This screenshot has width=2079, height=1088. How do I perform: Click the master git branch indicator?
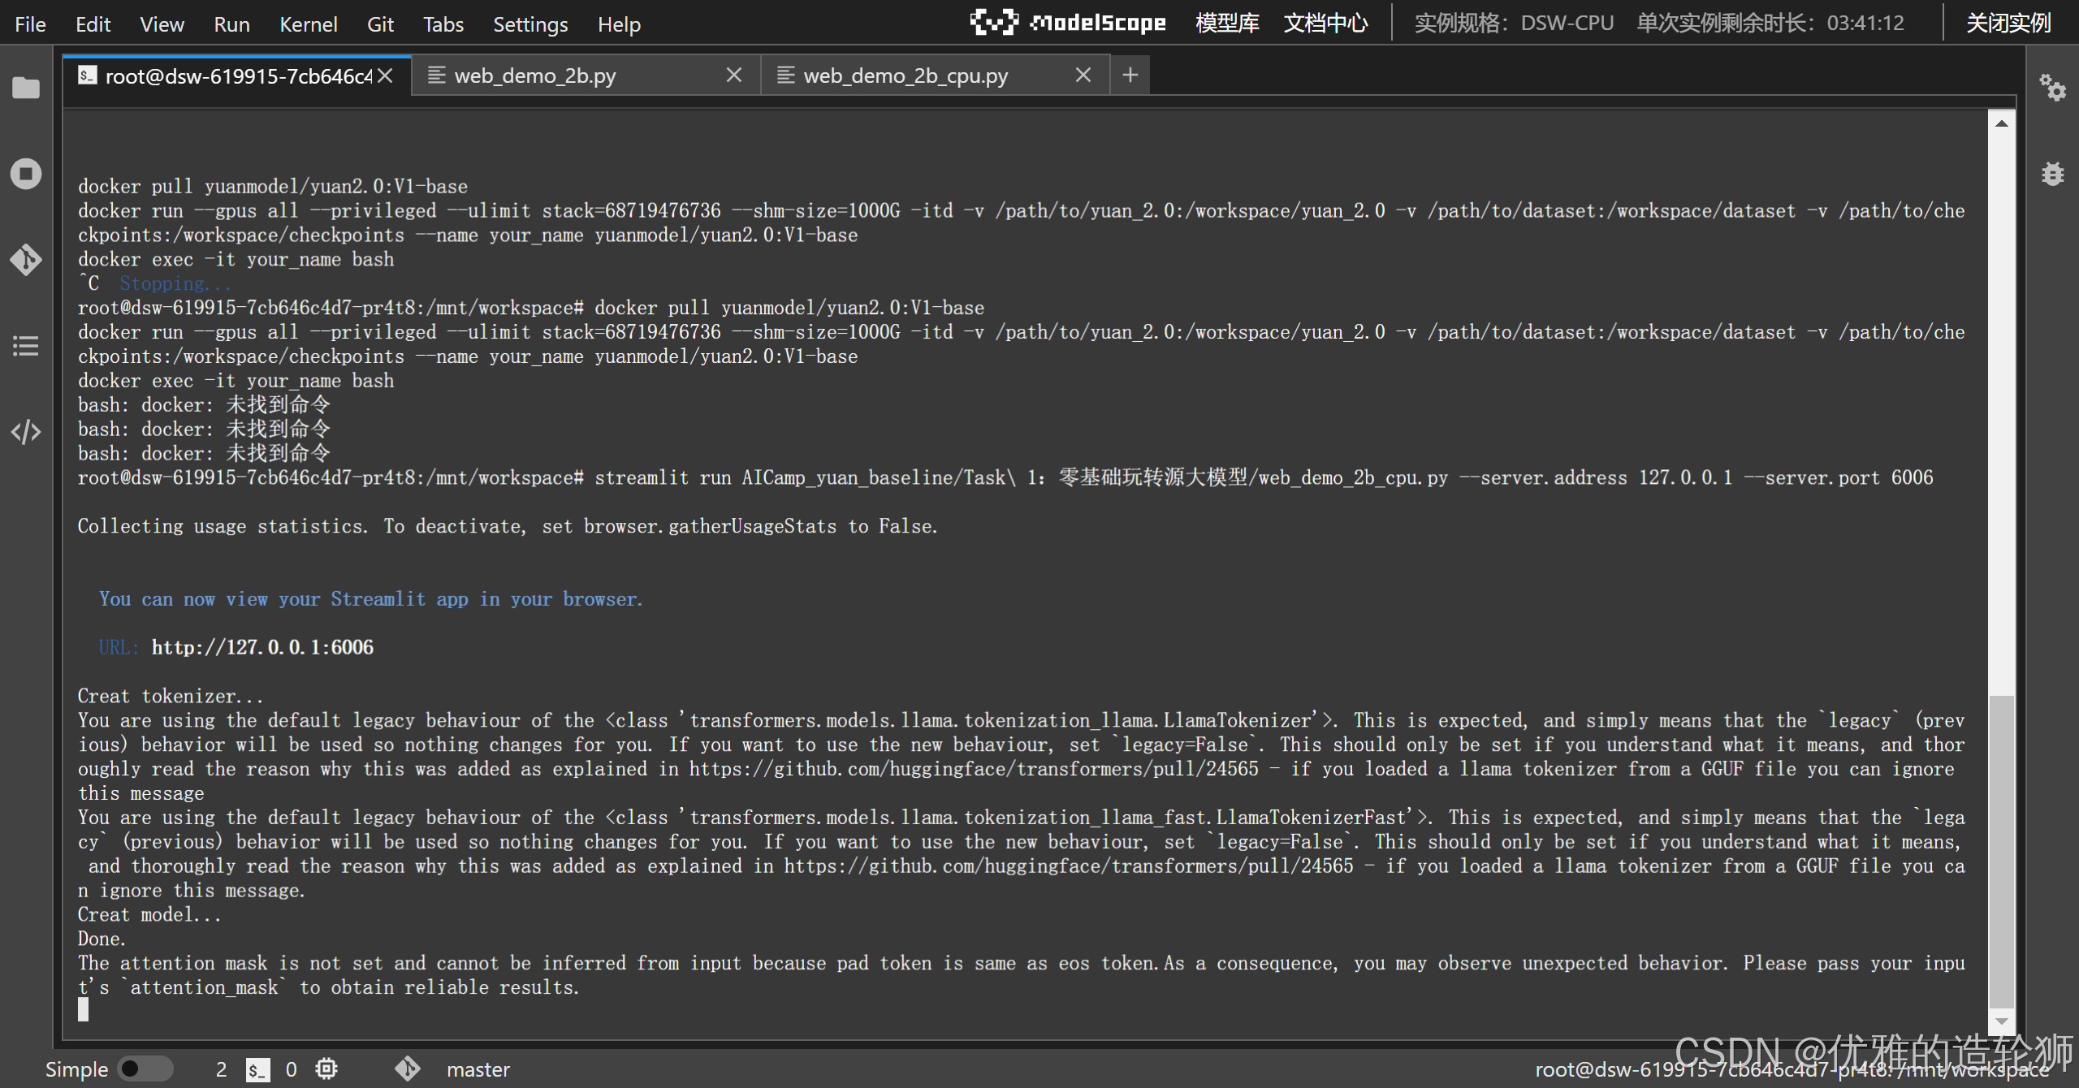click(478, 1069)
